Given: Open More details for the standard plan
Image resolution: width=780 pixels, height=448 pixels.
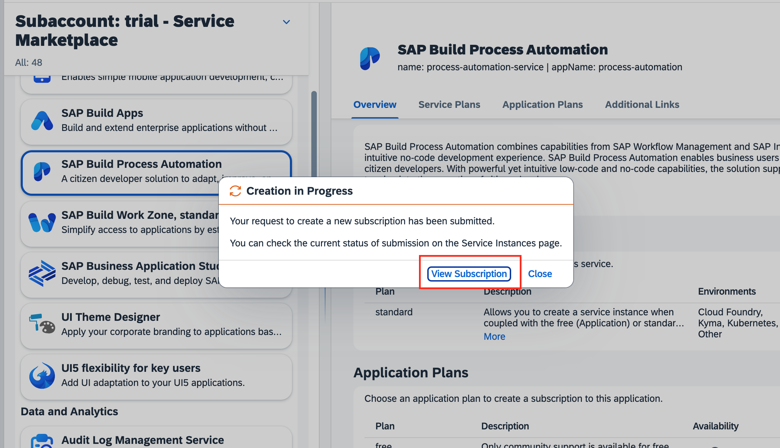Looking at the screenshot, I should [x=494, y=336].
